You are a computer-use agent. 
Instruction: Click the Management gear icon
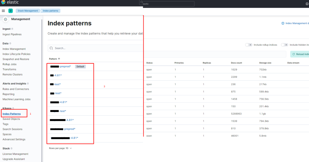(5, 19)
